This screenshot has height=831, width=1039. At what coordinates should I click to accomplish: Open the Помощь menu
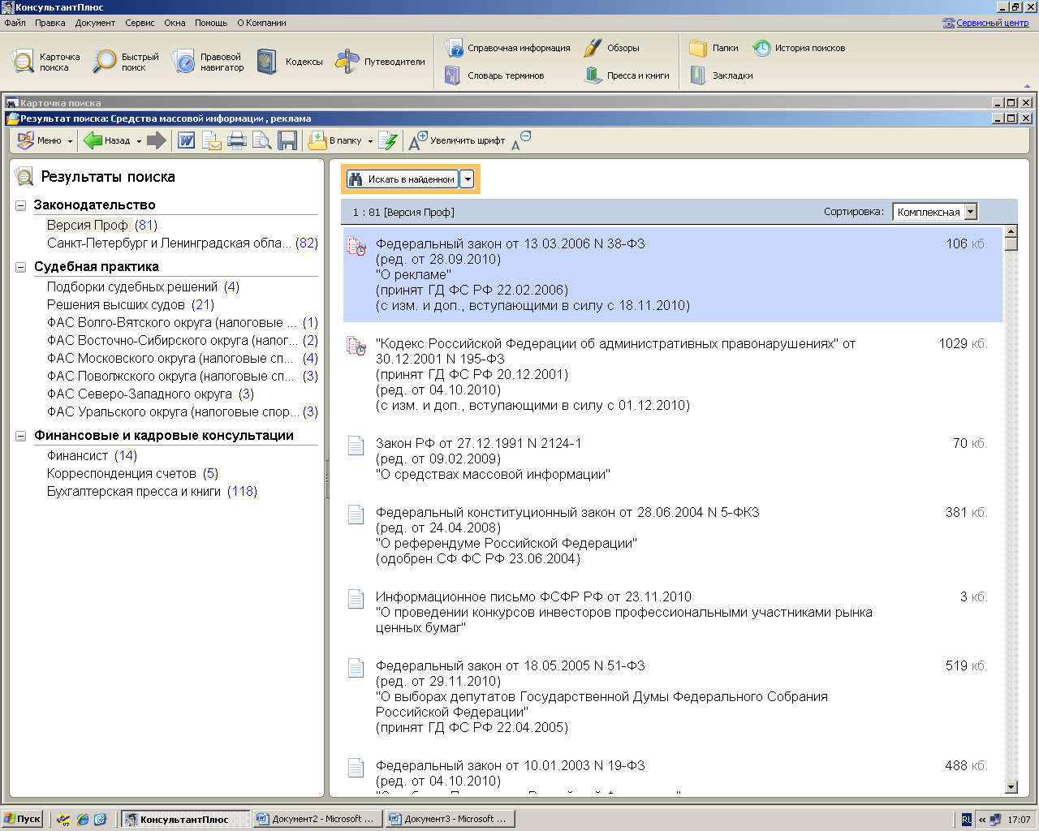211,23
